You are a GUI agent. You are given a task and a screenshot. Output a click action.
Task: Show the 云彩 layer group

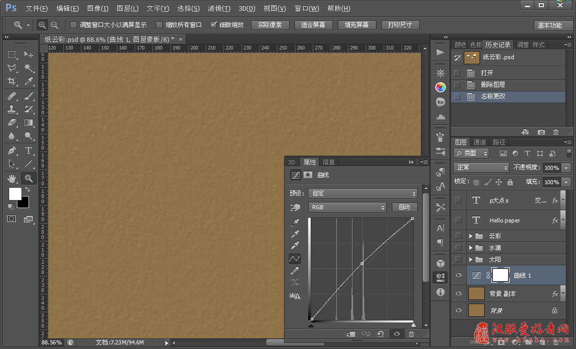459,236
